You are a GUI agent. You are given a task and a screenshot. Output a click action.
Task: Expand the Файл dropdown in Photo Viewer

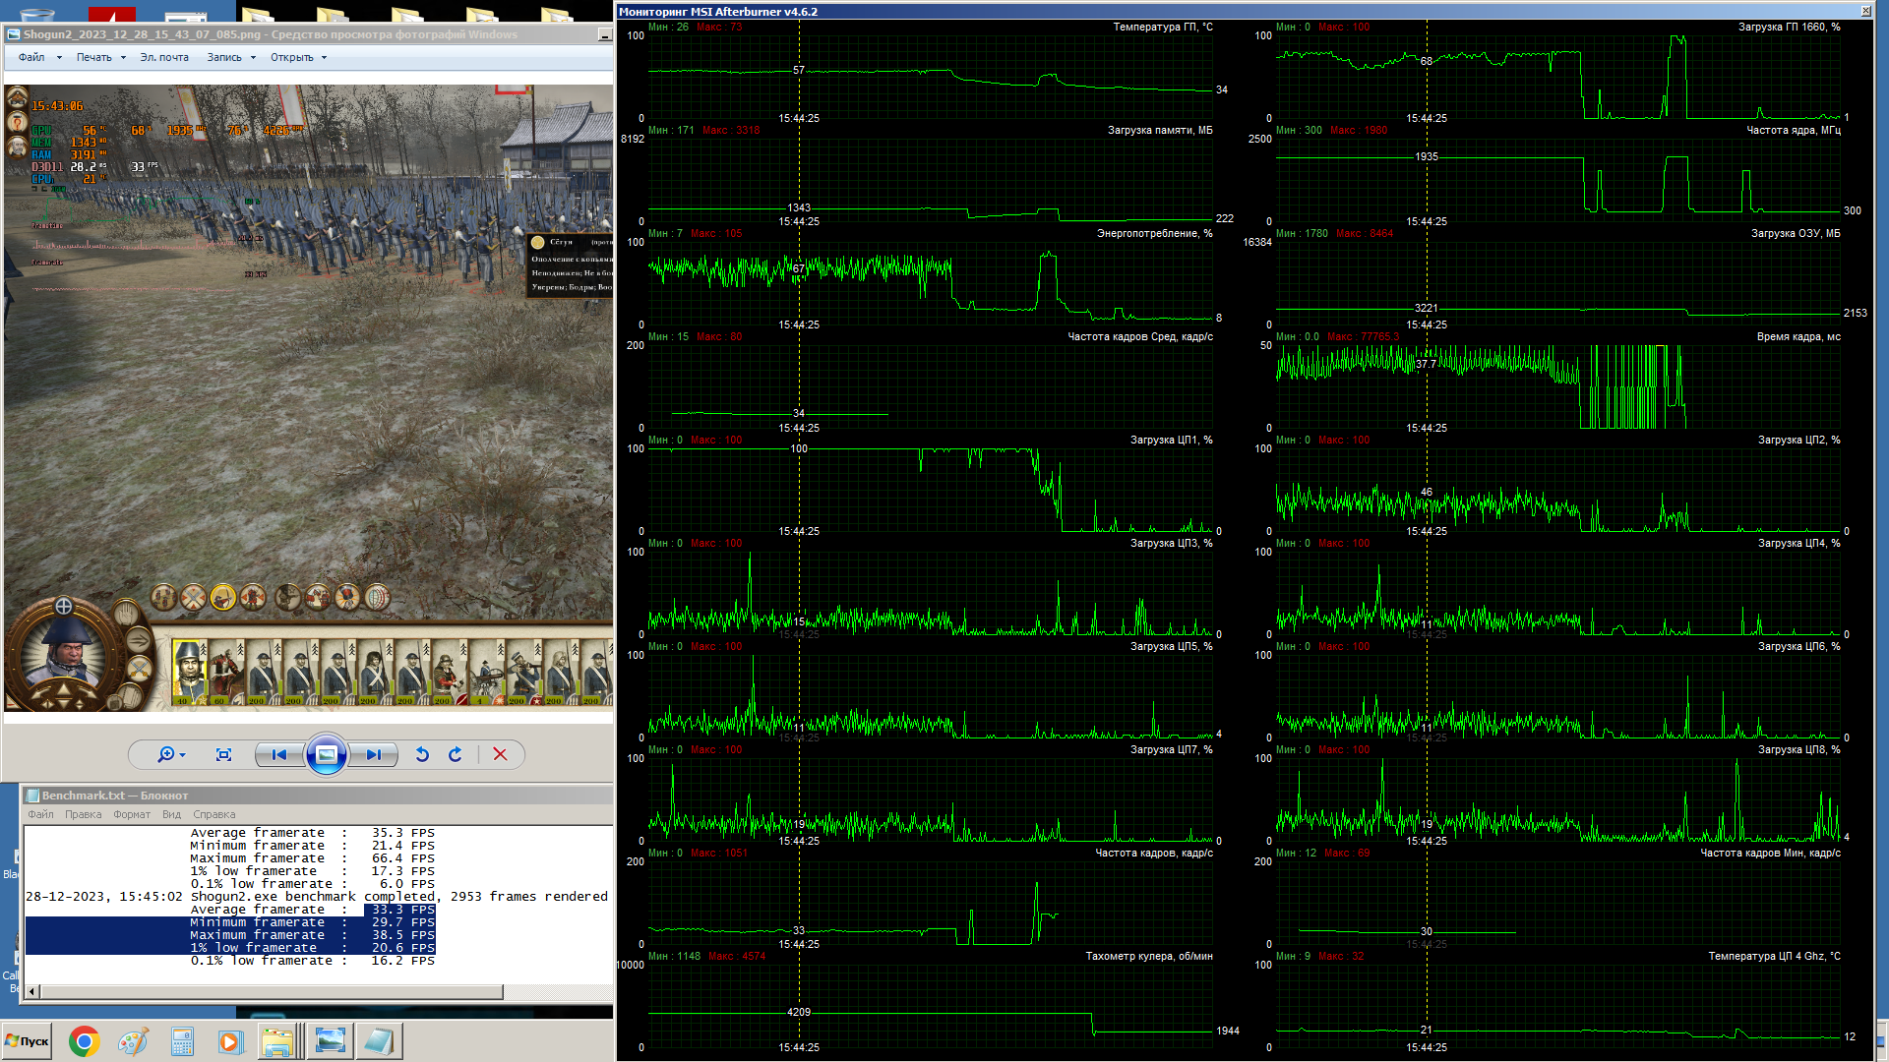coord(39,57)
